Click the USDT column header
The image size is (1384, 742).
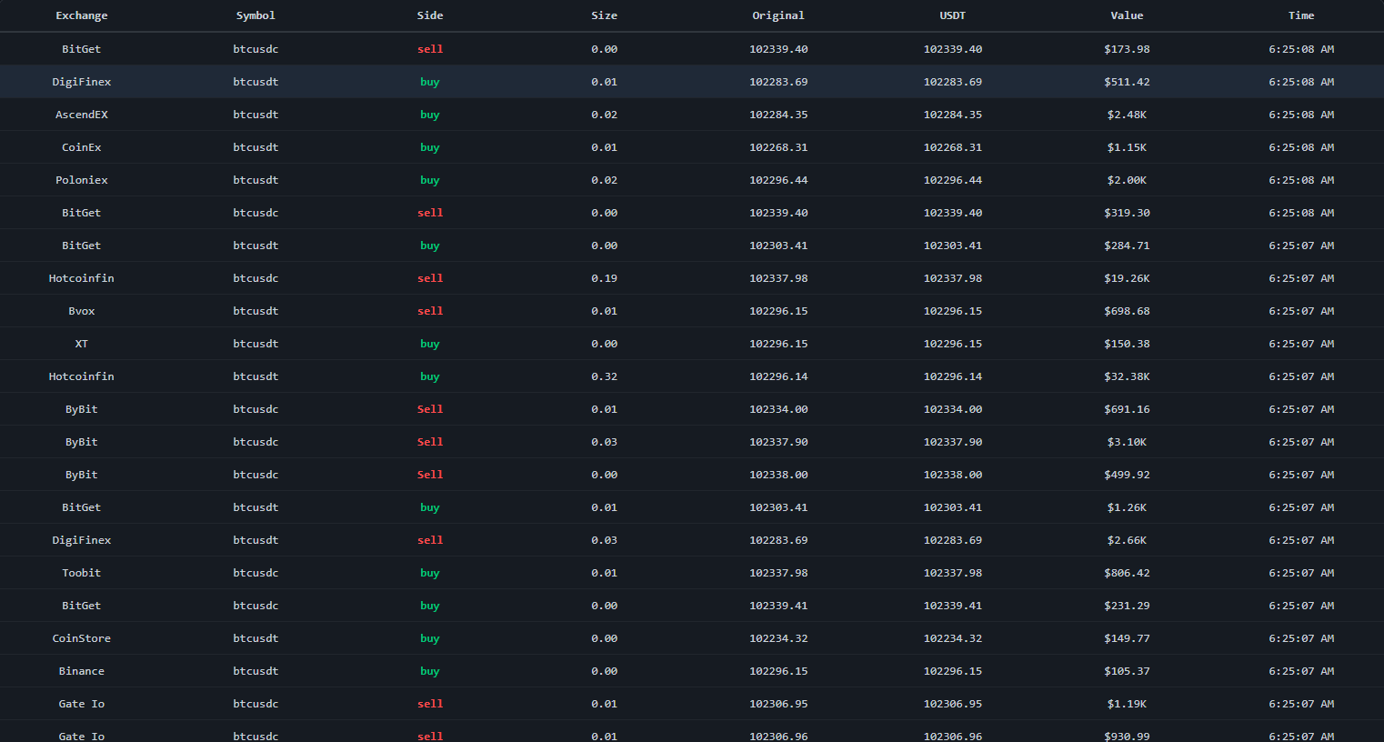[x=952, y=15]
